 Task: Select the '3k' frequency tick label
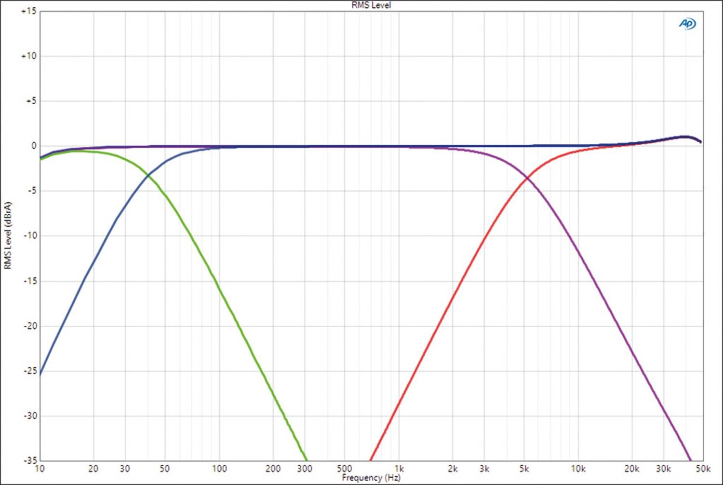pyautogui.click(x=484, y=469)
